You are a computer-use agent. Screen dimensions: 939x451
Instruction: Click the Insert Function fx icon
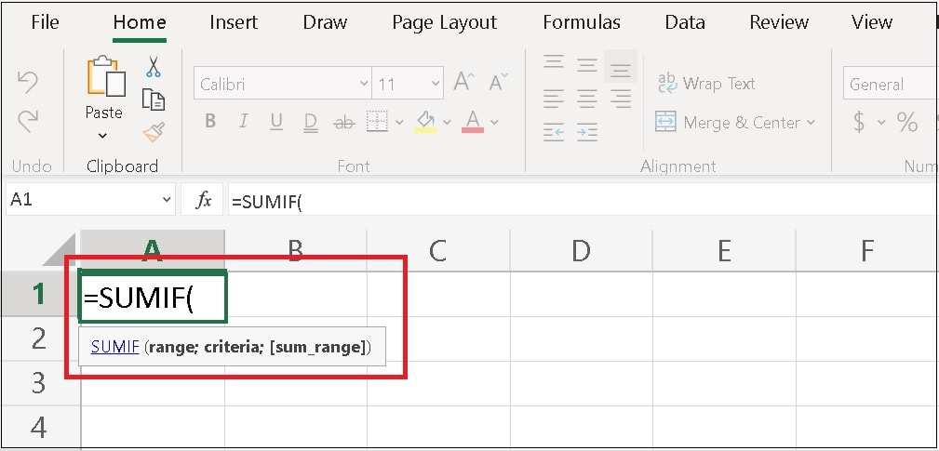tap(204, 200)
